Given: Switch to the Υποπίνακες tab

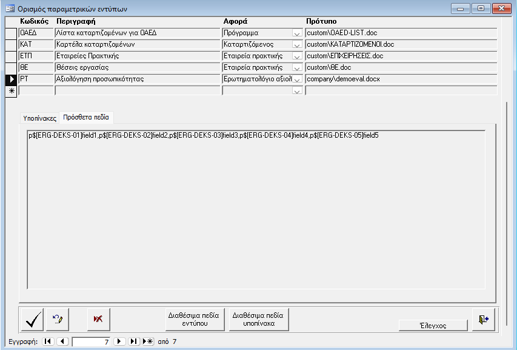Looking at the screenshot, I should click(x=39, y=118).
